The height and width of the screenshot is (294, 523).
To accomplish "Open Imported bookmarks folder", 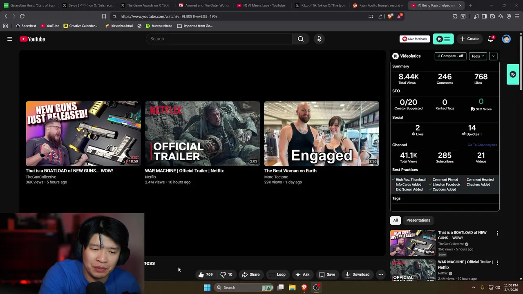I will pyautogui.click(x=195, y=26).
